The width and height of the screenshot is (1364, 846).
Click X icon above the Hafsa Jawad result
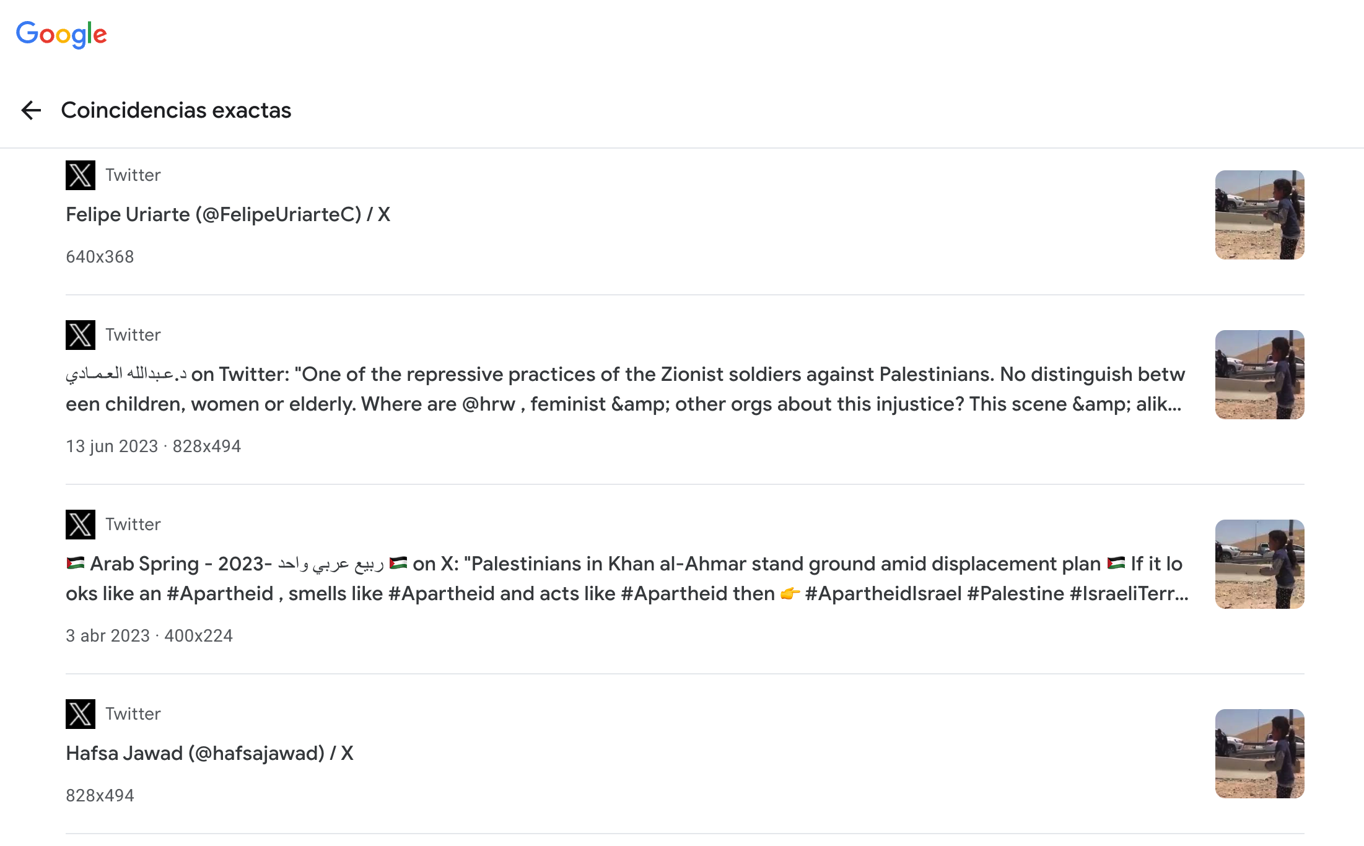(81, 714)
